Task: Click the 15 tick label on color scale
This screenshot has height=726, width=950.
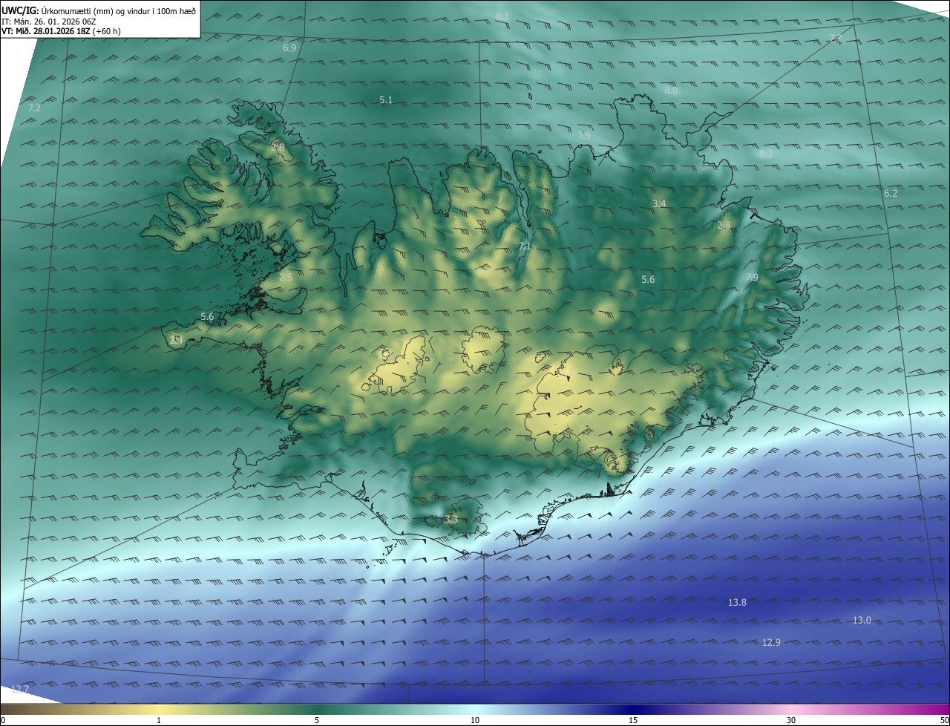Action: point(633,720)
